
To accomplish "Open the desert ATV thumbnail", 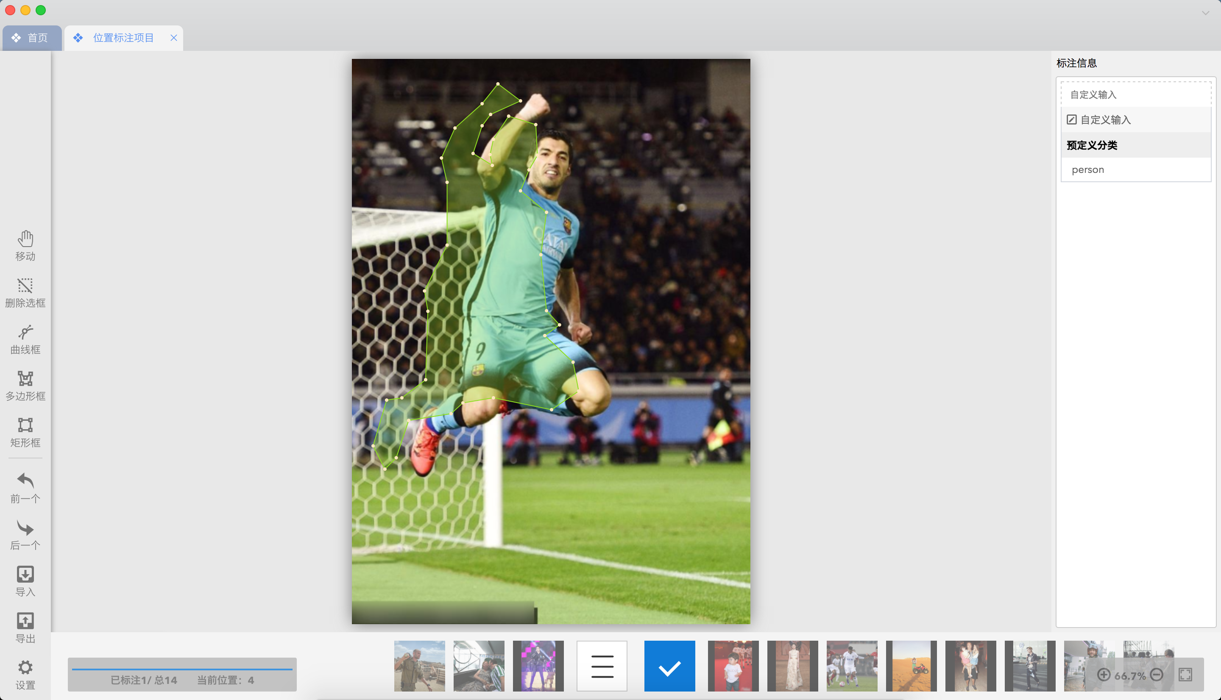I will 912,666.
